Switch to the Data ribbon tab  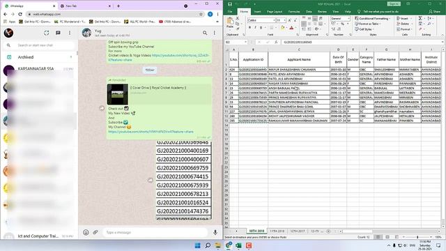click(309, 12)
